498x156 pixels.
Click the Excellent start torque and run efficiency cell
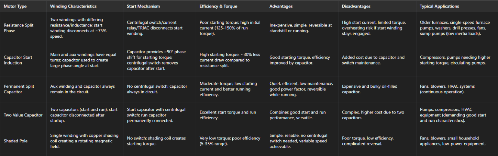229,115
